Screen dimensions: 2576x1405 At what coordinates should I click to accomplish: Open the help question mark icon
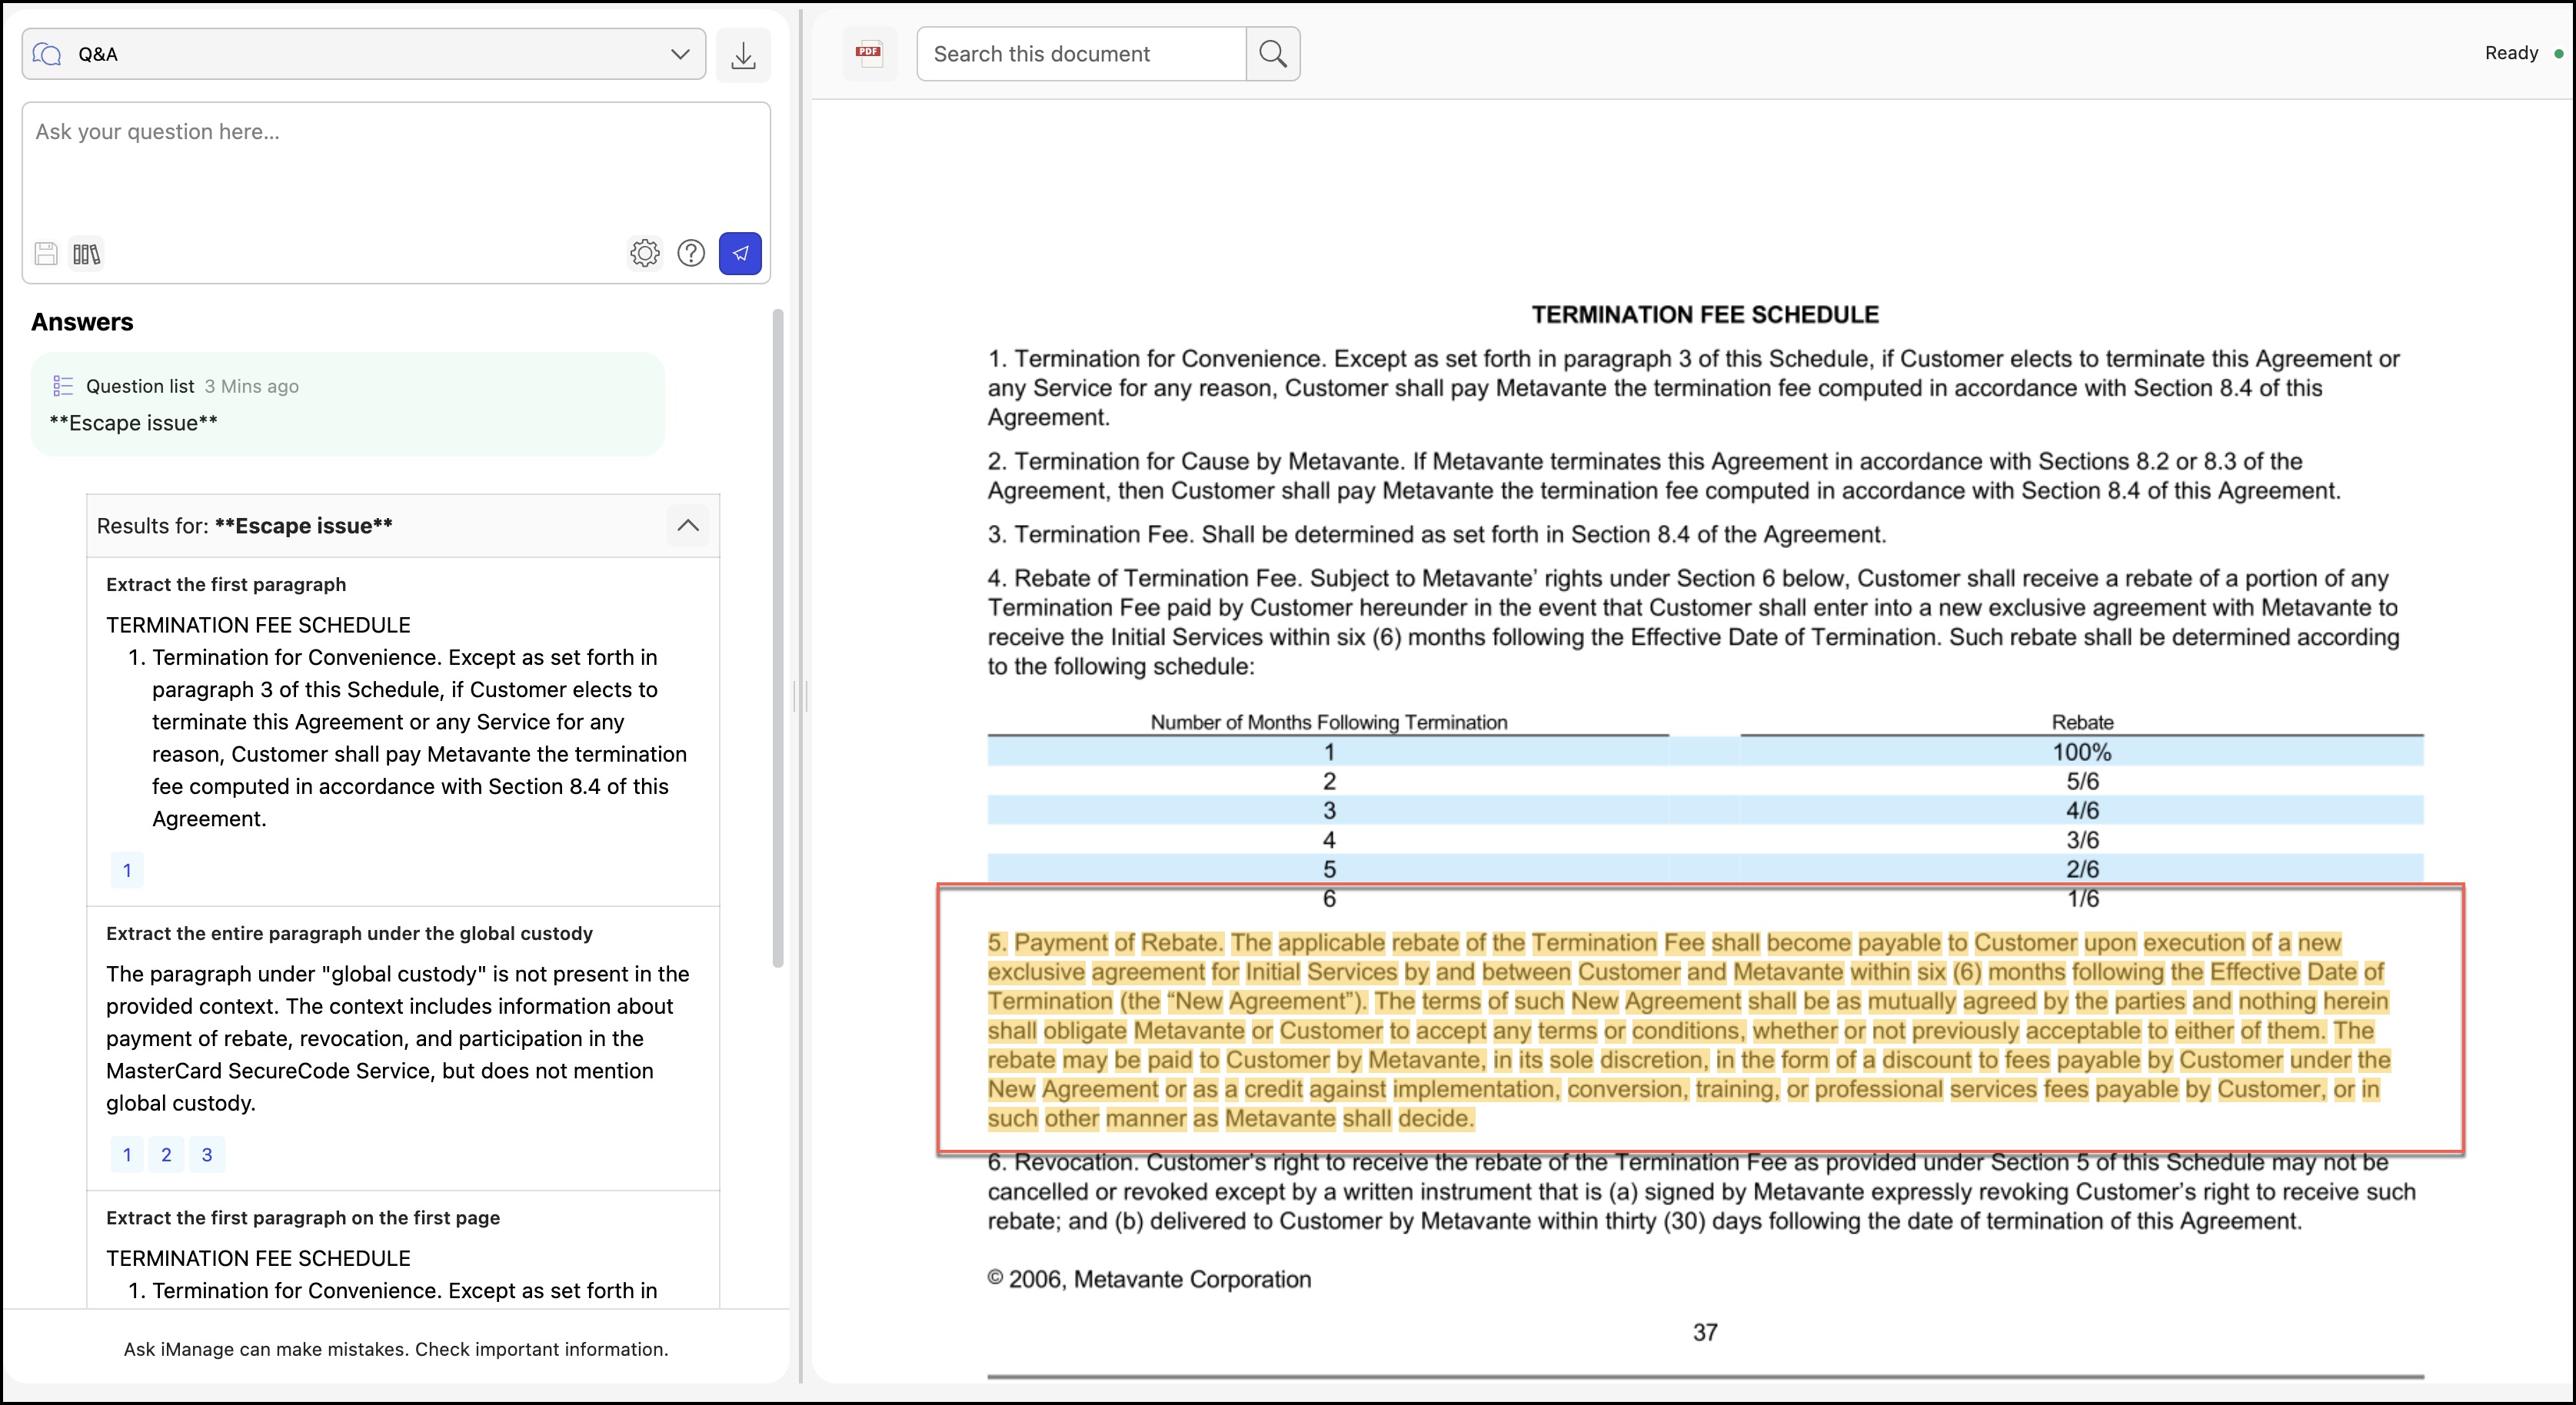(x=691, y=254)
